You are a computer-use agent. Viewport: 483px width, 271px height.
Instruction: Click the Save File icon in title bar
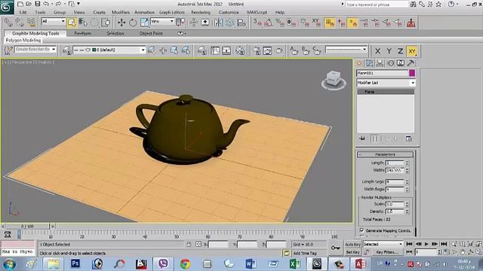[x=38, y=4]
